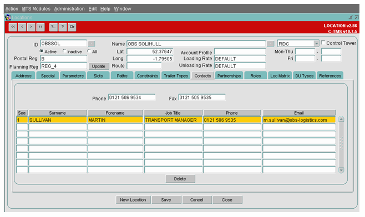Go to next record with > button
365x217 pixels.
[x=31, y=27]
